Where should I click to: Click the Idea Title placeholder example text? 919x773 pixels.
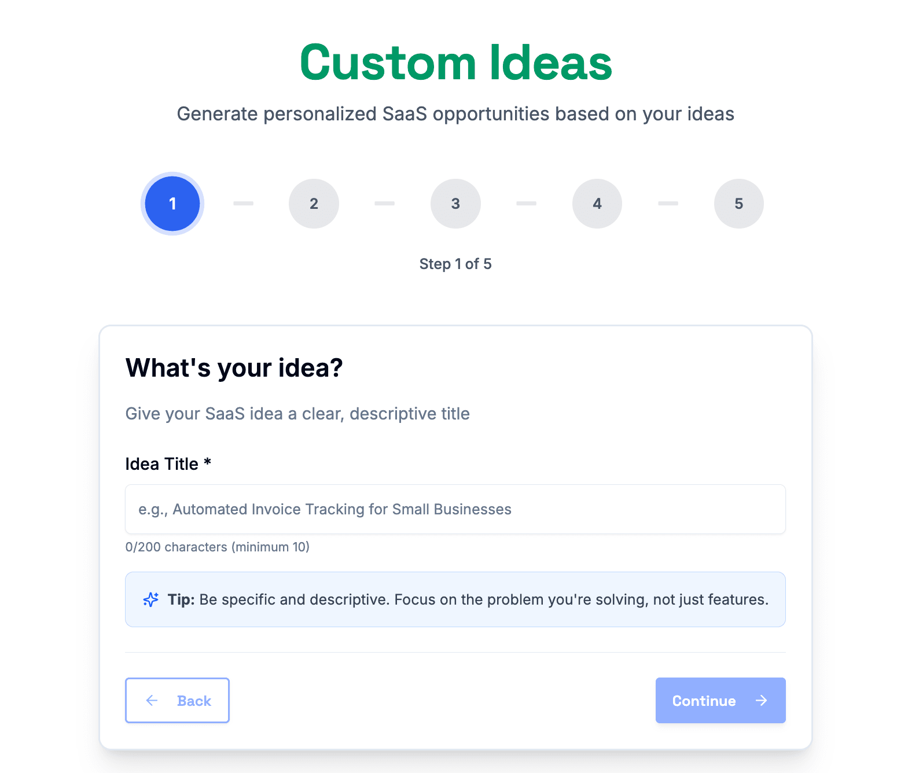(325, 509)
